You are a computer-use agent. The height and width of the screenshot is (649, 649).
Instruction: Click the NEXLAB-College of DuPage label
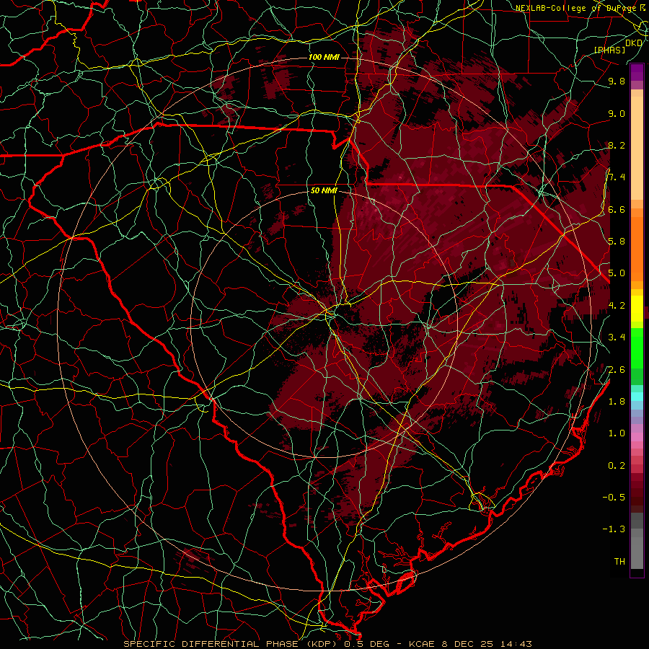pyautogui.click(x=575, y=8)
